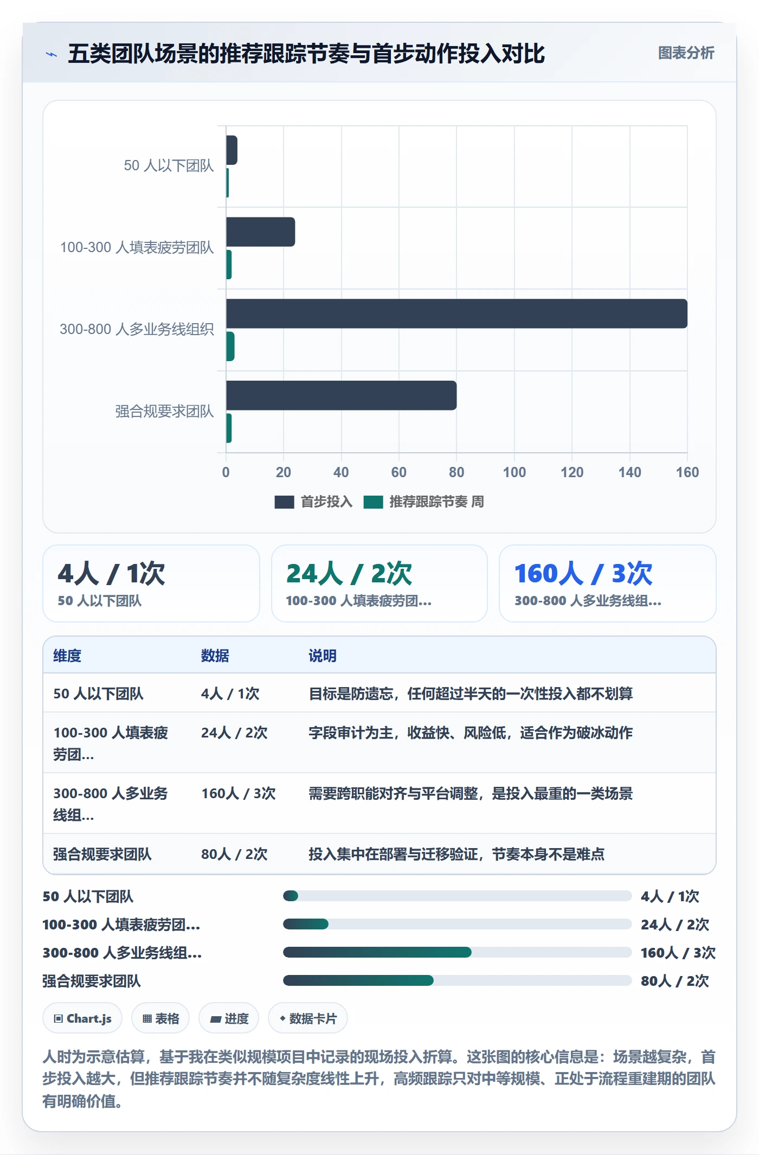Click the 首步投入 bar for 100-300 人填表疲劳团队
The width and height of the screenshot is (759, 1155).
261,232
